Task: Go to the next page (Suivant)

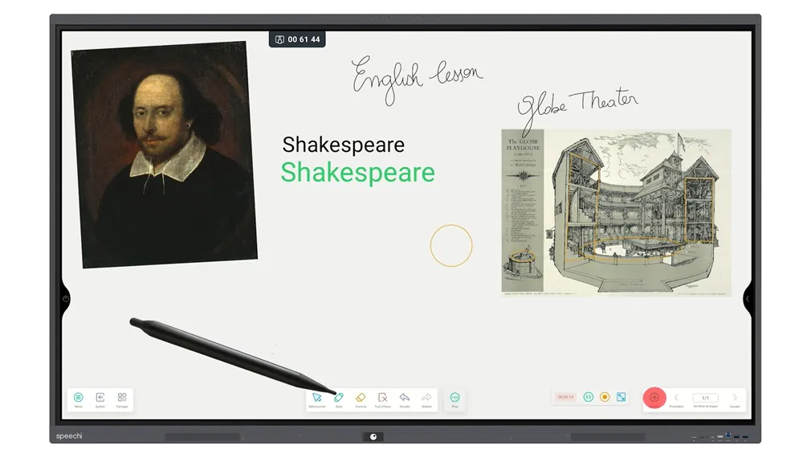Action: (x=735, y=398)
